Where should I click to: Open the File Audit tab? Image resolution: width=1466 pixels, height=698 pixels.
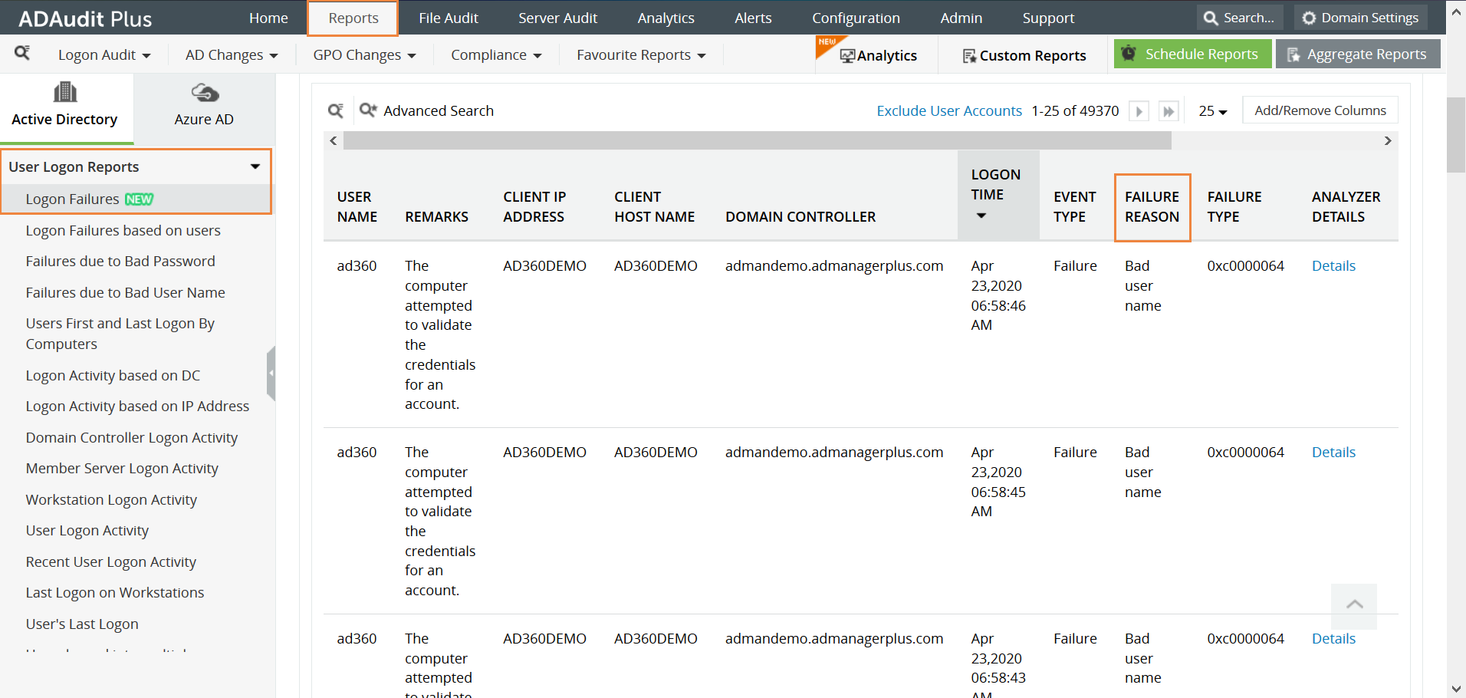pyautogui.click(x=449, y=18)
